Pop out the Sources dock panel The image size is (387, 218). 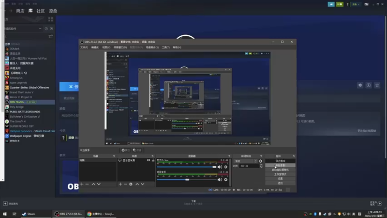pos(152,156)
